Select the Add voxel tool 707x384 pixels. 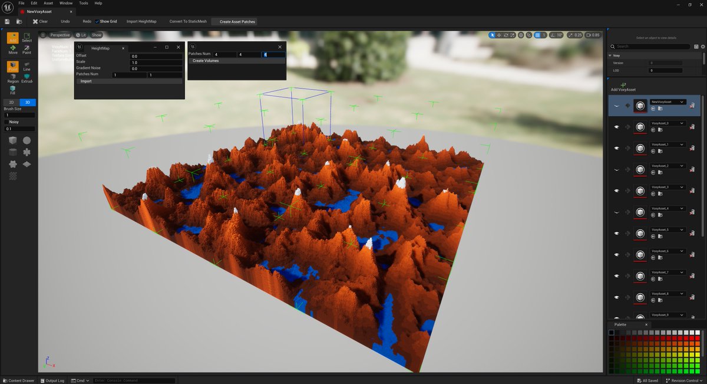tap(12, 38)
